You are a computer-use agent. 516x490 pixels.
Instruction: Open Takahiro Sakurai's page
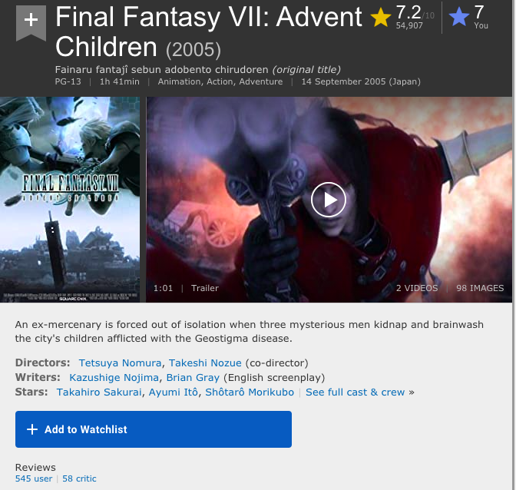click(99, 392)
